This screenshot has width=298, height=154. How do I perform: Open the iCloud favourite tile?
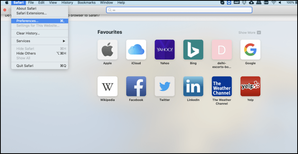tap(136, 50)
